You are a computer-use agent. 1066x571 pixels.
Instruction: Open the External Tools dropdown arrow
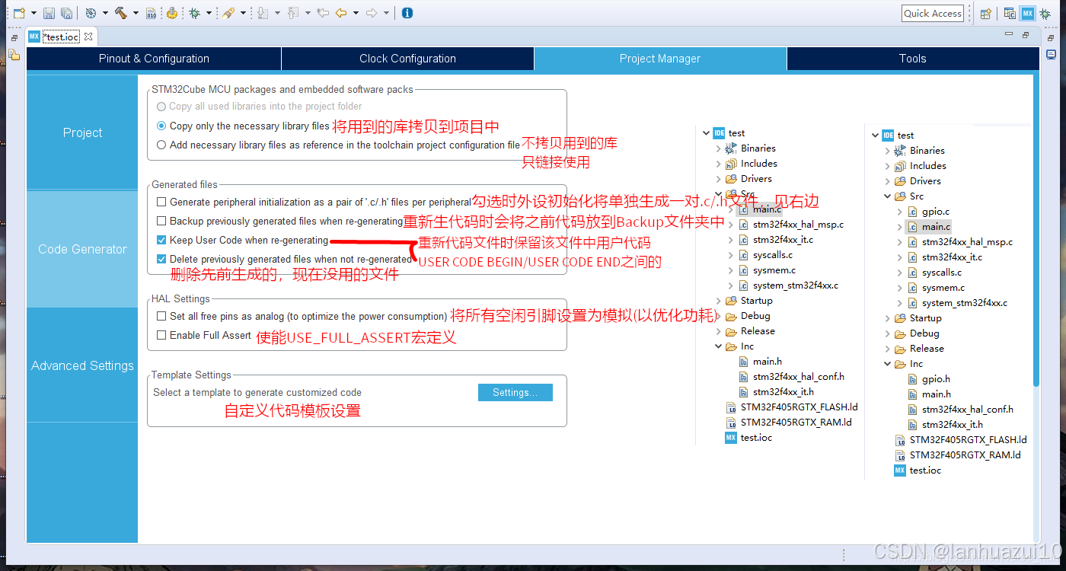click(x=243, y=13)
